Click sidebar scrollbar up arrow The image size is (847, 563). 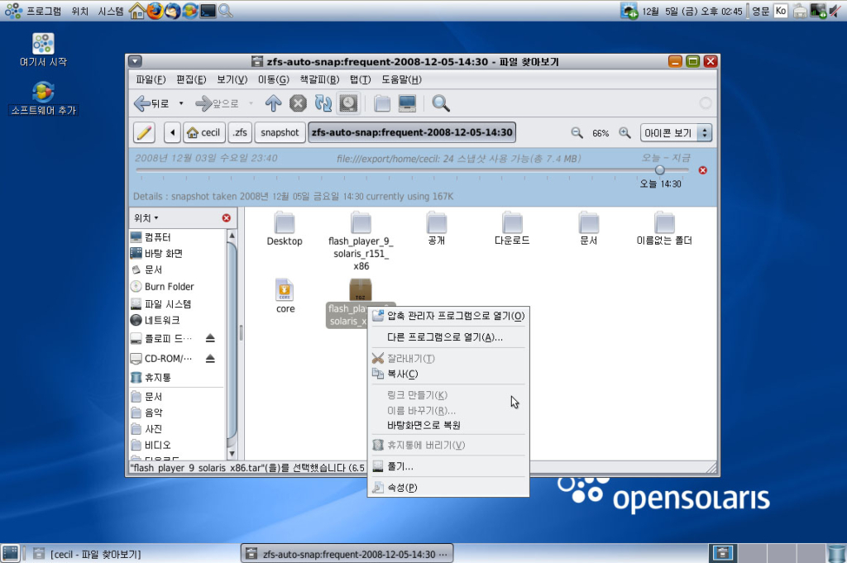[x=232, y=235]
